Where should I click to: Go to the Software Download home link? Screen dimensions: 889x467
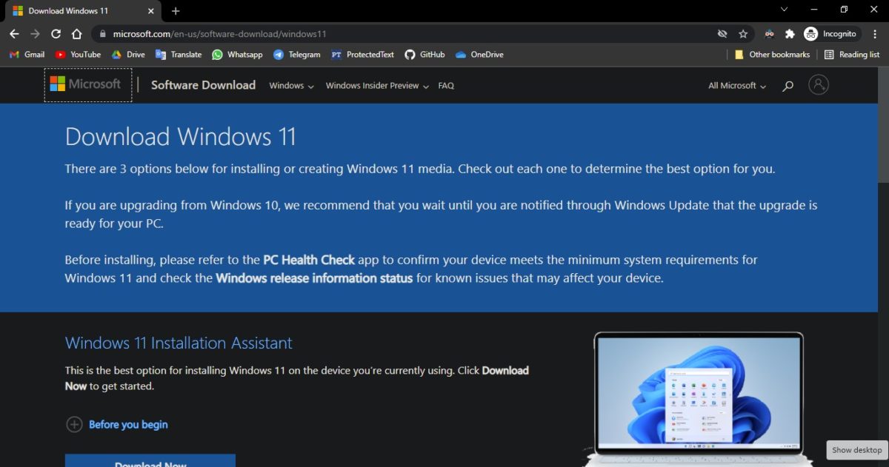[203, 85]
